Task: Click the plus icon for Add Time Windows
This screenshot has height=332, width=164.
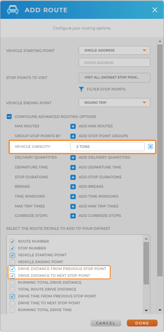Action: click(73, 197)
